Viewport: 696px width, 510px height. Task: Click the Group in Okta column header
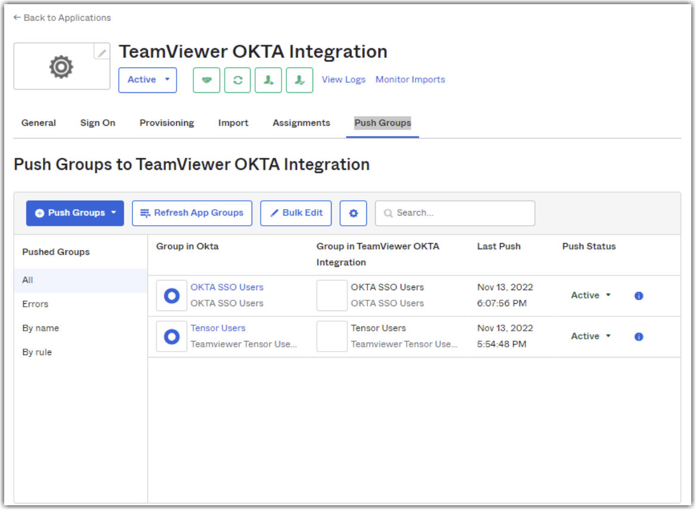187,247
